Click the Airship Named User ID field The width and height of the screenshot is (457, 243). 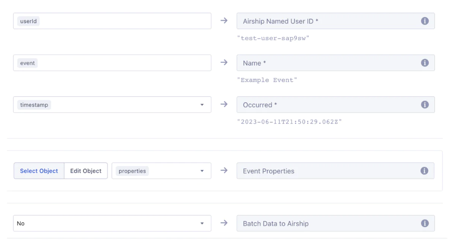[x=328, y=21]
